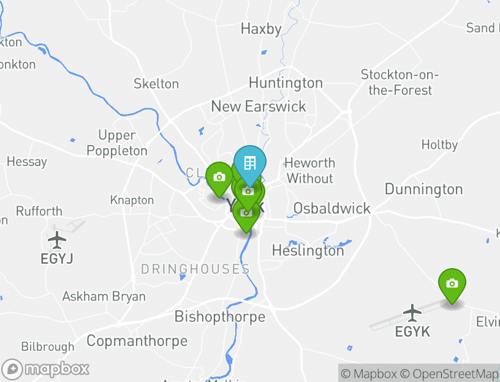This screenshot has width=500, height=382.
Task: Click the EGYK airport airplane icon
Action: [412, 313]
